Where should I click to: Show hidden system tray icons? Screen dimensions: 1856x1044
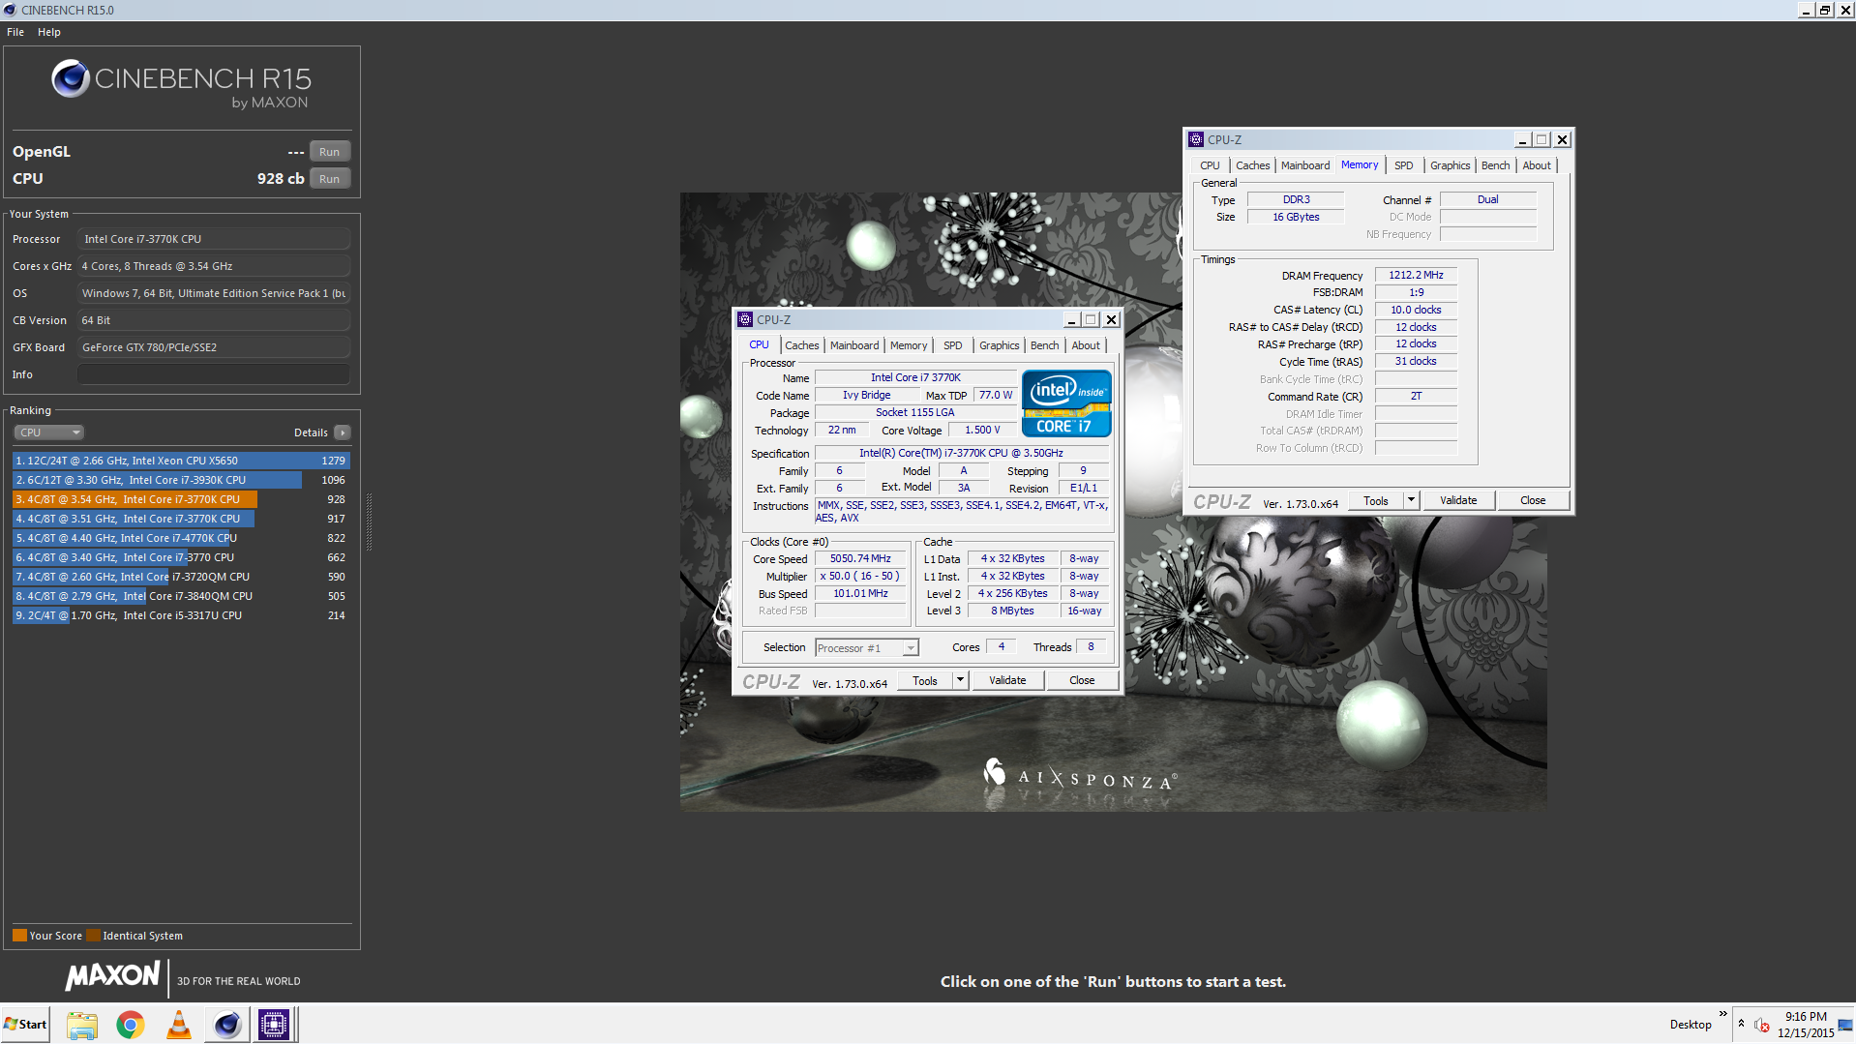coord(1741,1025)
